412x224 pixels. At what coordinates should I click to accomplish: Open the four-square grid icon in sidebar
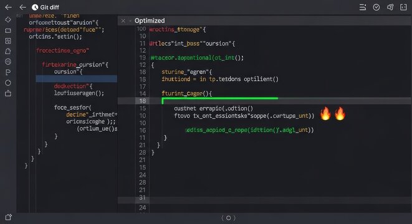pos(8,41)
